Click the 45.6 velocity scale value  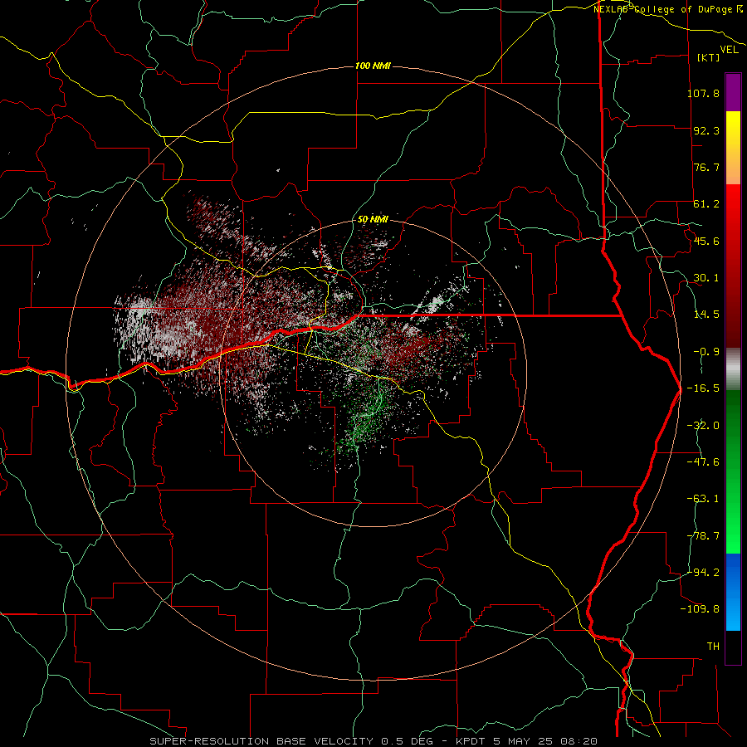point(706,241)
